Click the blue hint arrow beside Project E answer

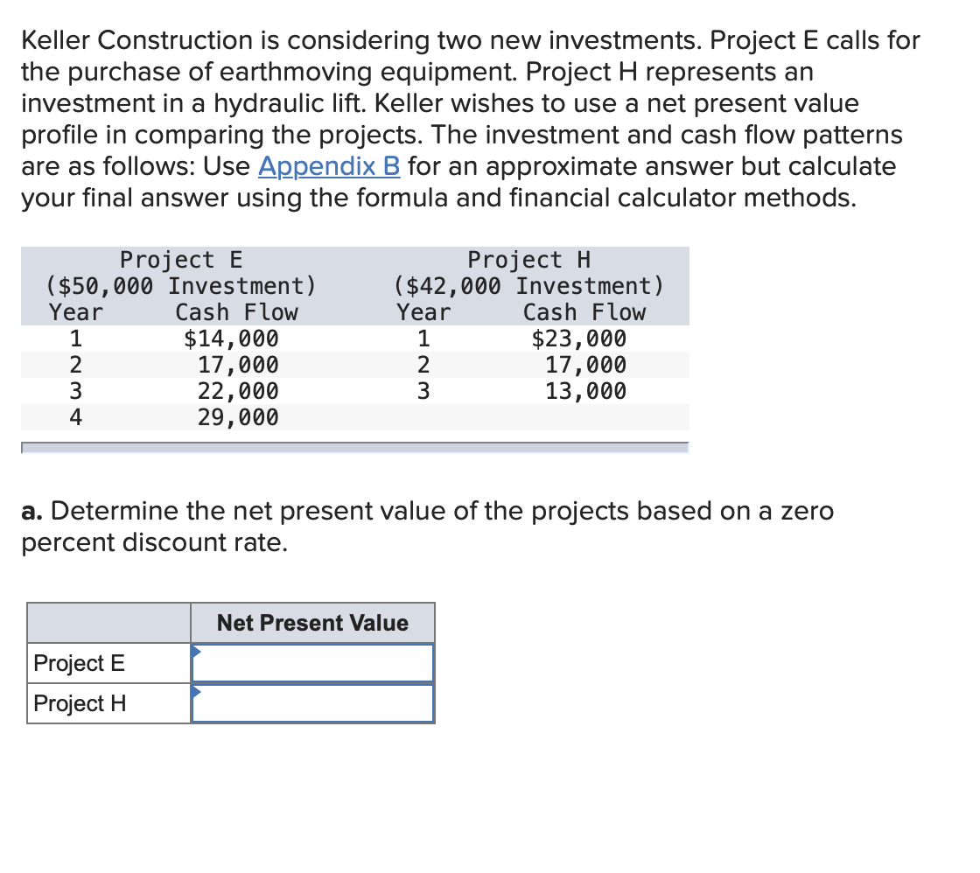tap(196, 651)
